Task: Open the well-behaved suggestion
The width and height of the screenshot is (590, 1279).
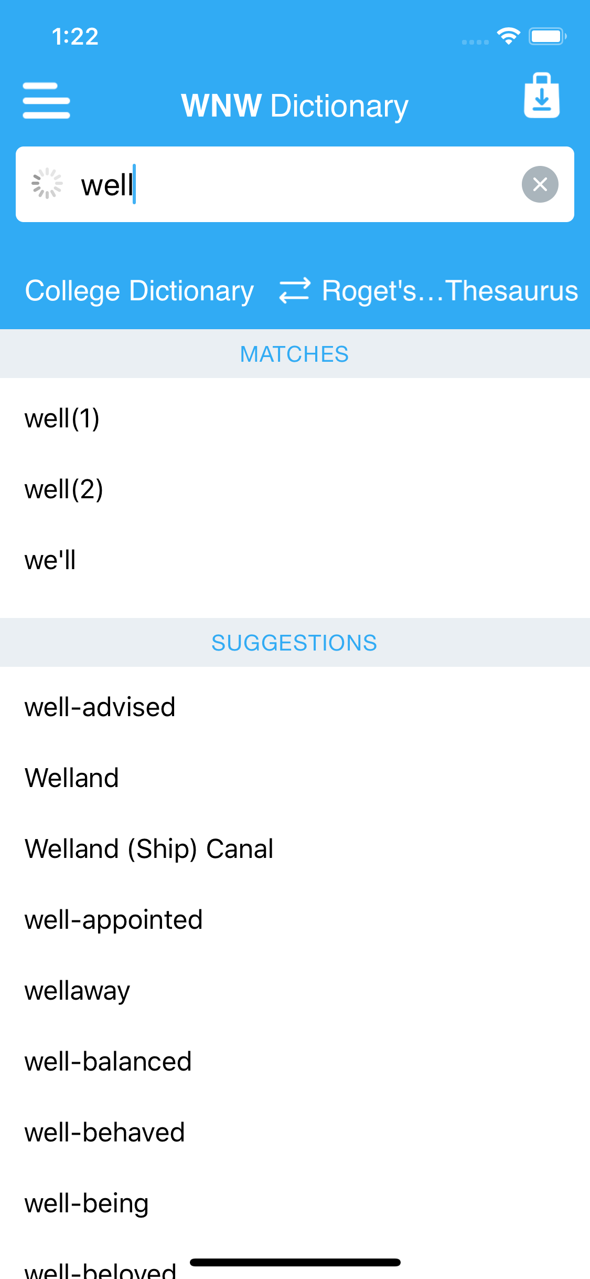Action: point(104,1133)
